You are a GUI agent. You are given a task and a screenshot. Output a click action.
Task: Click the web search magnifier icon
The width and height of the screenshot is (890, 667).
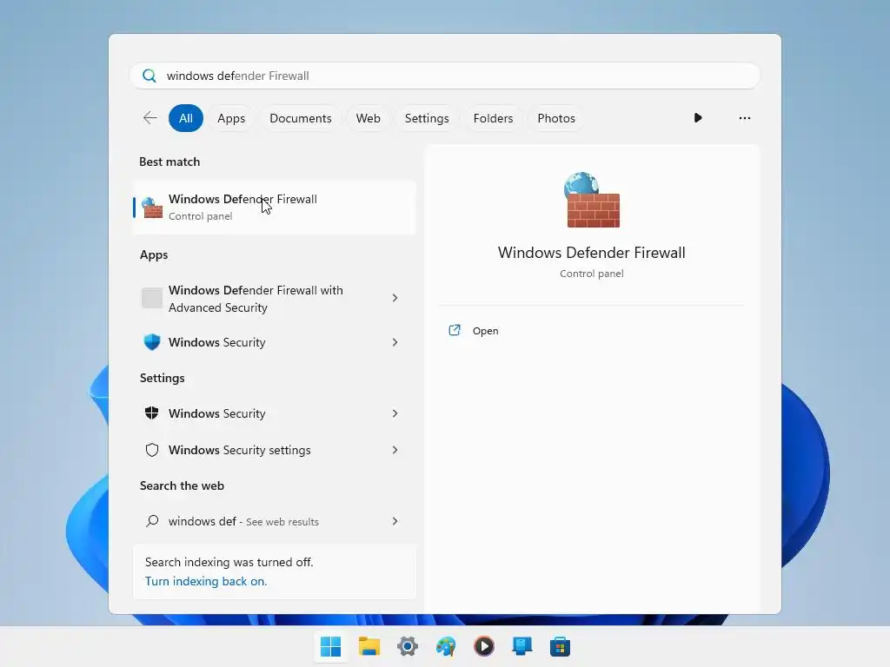tap(151, 521)
